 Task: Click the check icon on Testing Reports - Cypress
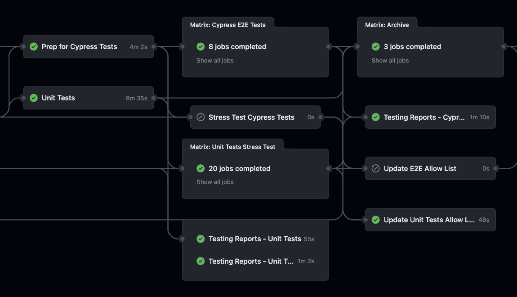[x=375, y=117]
